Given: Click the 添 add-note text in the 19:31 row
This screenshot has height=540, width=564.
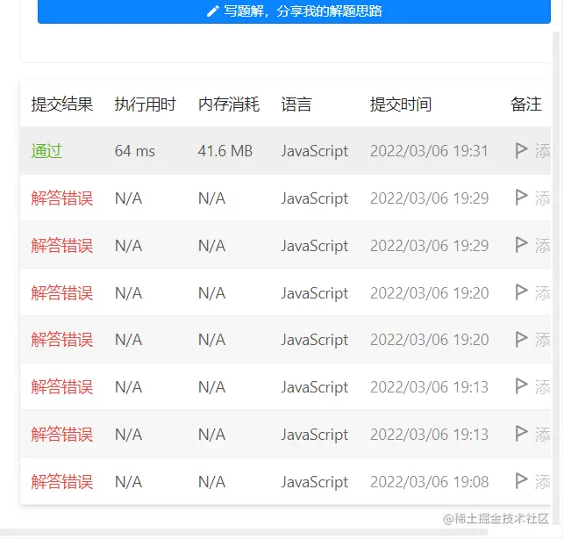Looking at the screenshot, I should [543, 151].
